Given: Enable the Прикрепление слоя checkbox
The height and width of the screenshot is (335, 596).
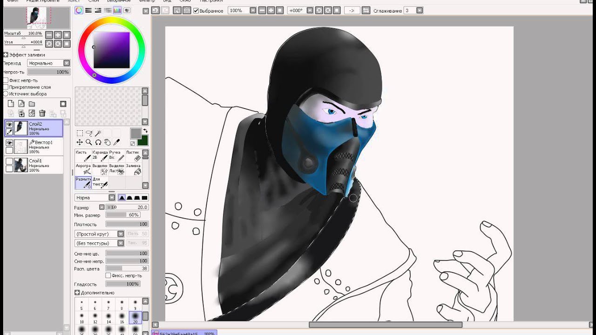Looking at the screenshot, I should pyautogui.click(x=6, y=87).
